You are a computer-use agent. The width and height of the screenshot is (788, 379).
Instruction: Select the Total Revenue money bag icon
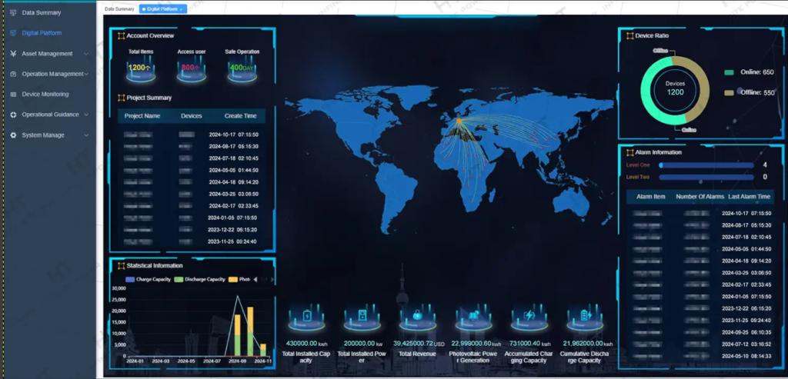coord(417,315)
